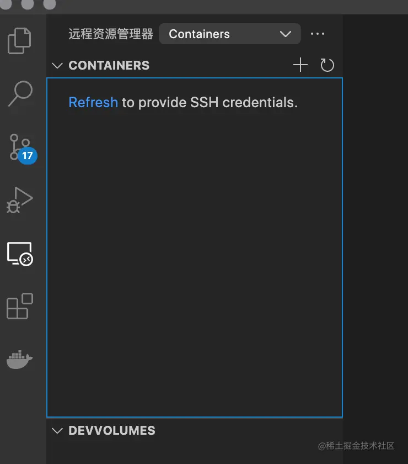Open the Extensions view icon
The image size is (408, 464).
click(20, 306)
